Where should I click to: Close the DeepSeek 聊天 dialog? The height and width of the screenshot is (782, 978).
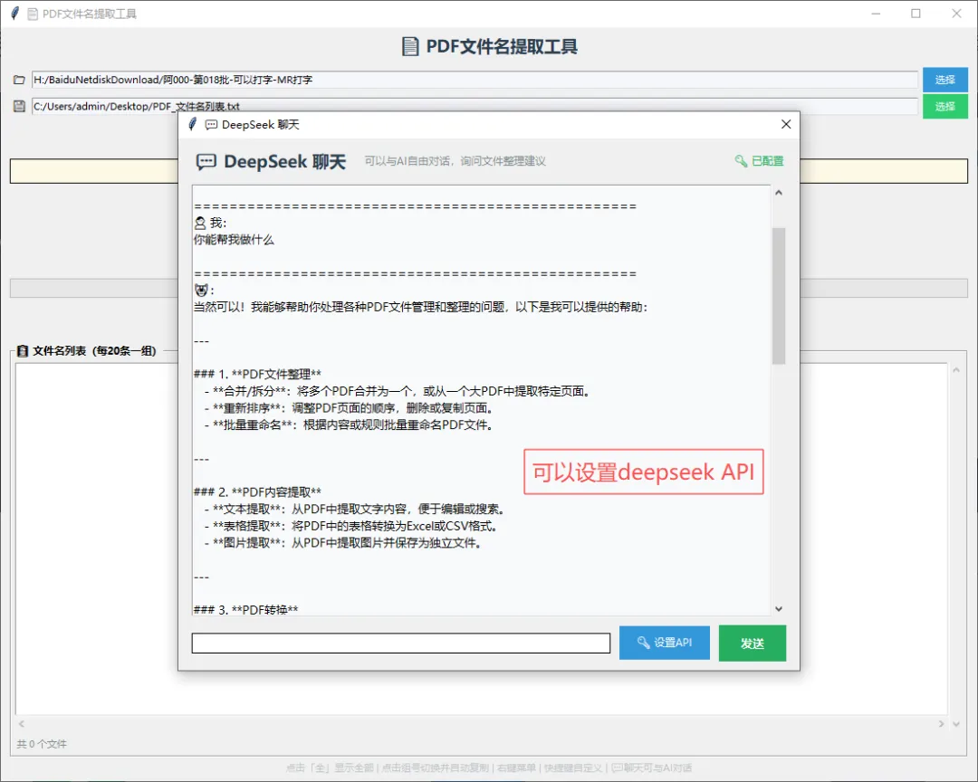[x=786, y=124]
